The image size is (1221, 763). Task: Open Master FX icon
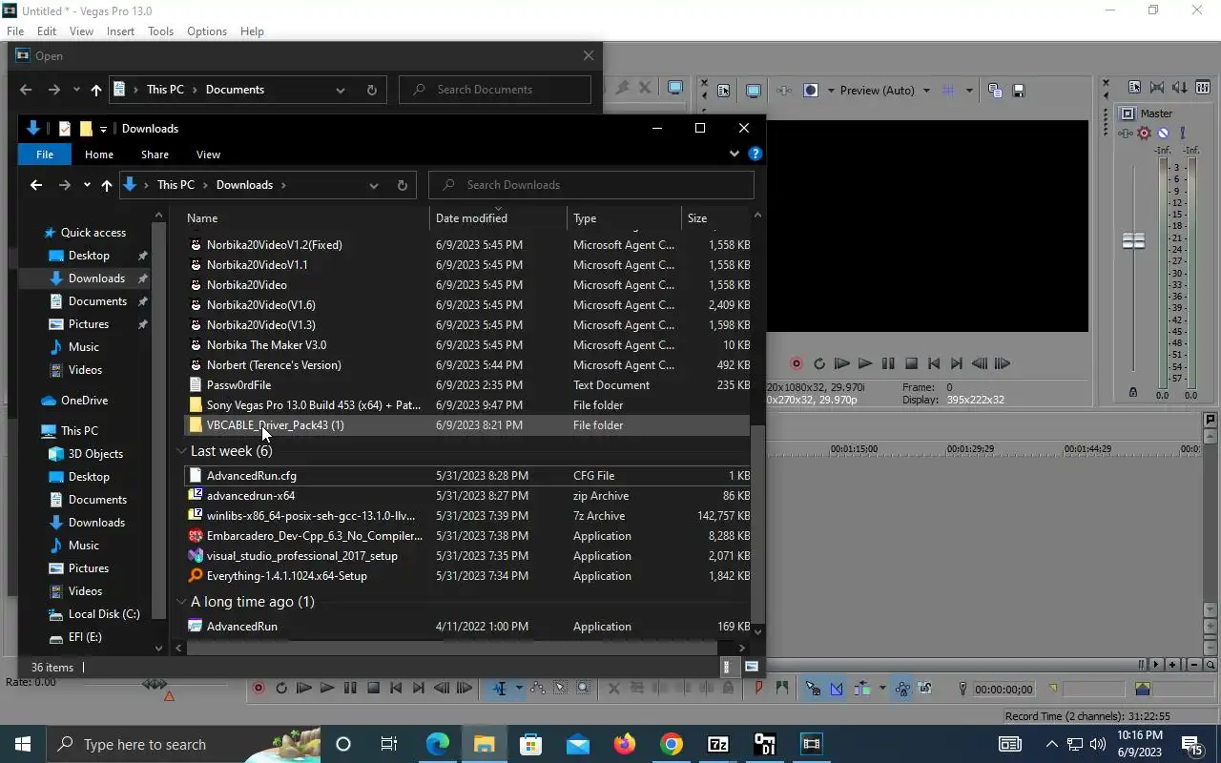click(1126, 134)
